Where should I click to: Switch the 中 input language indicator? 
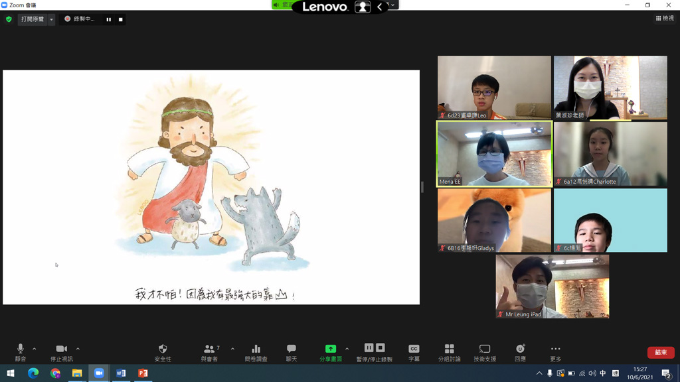point(603,373)
